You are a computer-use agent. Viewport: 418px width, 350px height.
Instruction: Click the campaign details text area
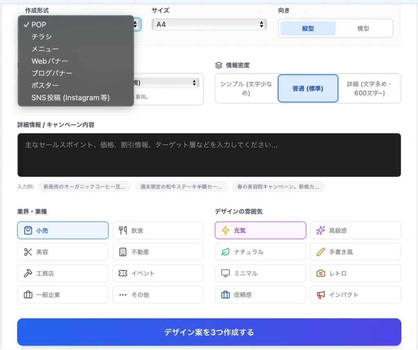(x=209, y=155)
